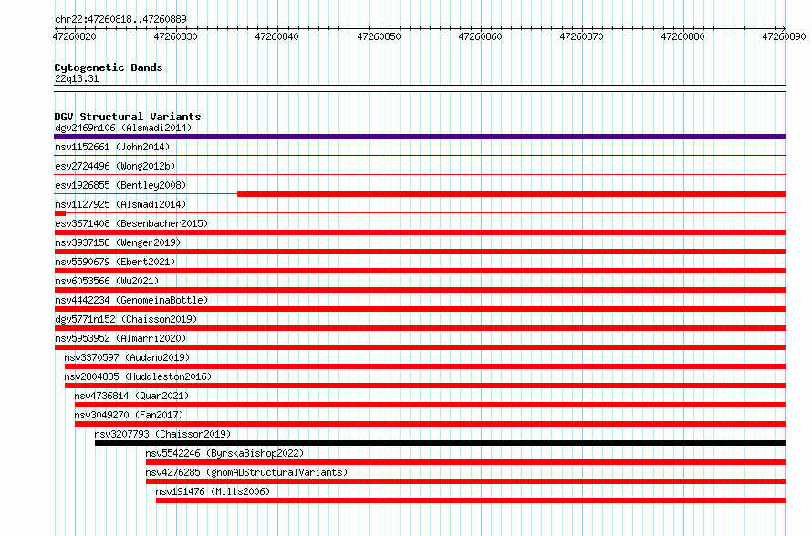Click the red nsv3049270 variant bar
Screen dimensions: 812x536
tap(431, 424)
